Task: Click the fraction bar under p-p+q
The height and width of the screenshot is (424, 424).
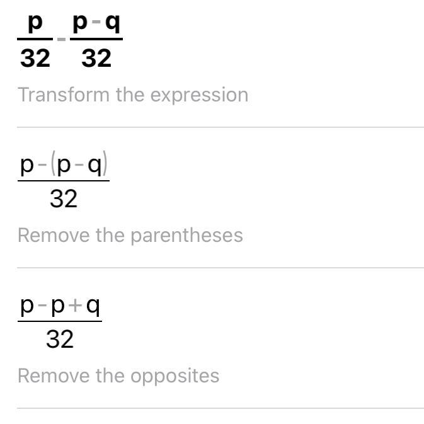Action: [x=60, y=321]
